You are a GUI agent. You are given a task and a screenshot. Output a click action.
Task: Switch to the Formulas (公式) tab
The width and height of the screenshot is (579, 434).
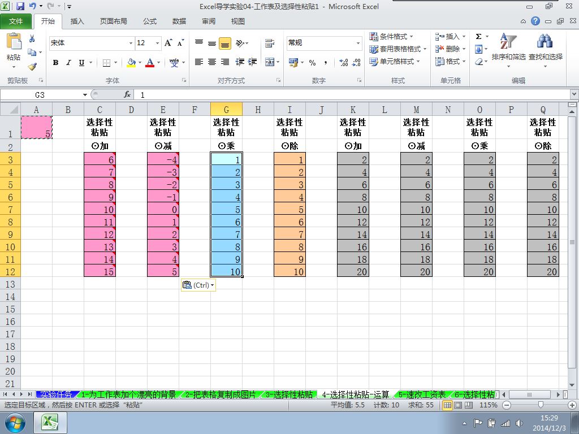[x=150, y=21]
